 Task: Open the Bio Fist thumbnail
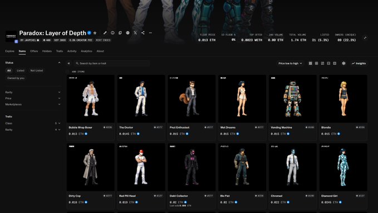pyautogui.click(x=242, y=167)
